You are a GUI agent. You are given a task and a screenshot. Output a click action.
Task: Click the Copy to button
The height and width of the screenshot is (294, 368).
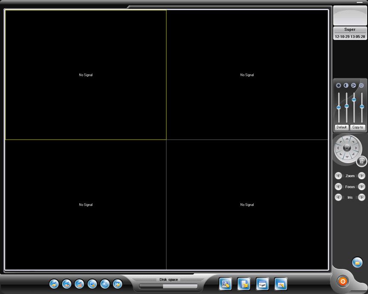coord(358,127)
